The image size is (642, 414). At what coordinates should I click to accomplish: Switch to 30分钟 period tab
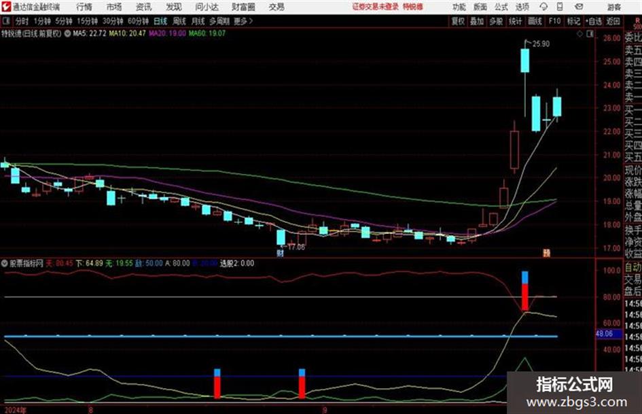113,21
